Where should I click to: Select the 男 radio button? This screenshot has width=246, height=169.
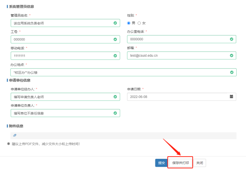point(129,23)
